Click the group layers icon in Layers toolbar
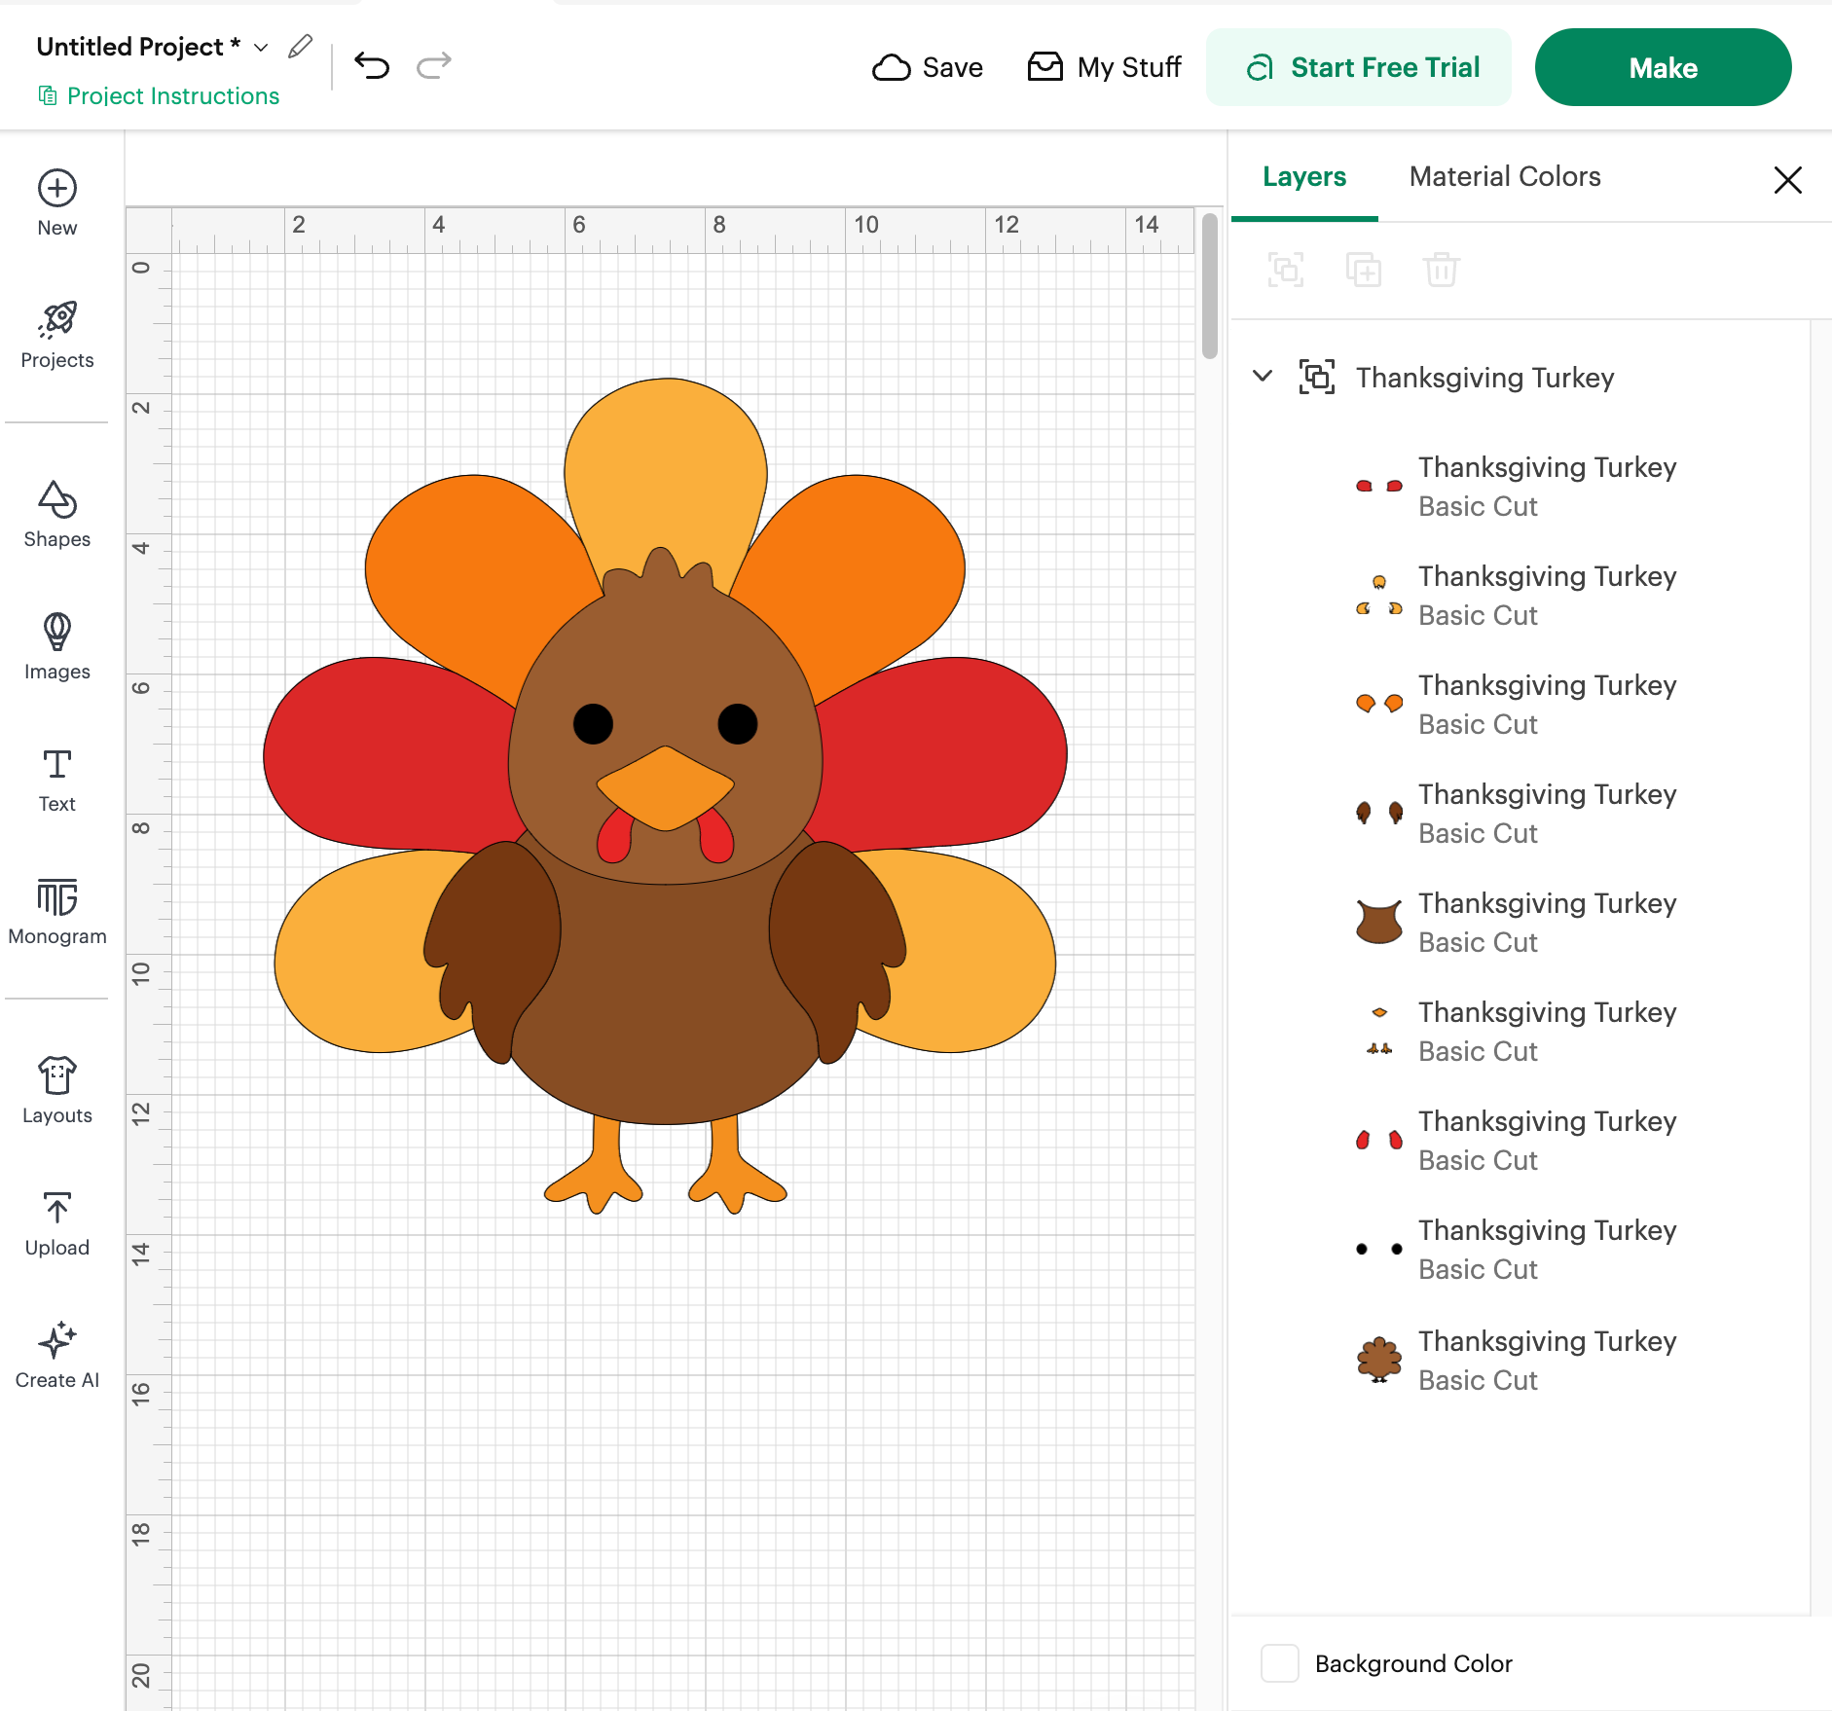This screenshot has height=1711, width=1832. (x=1286, y=270)
